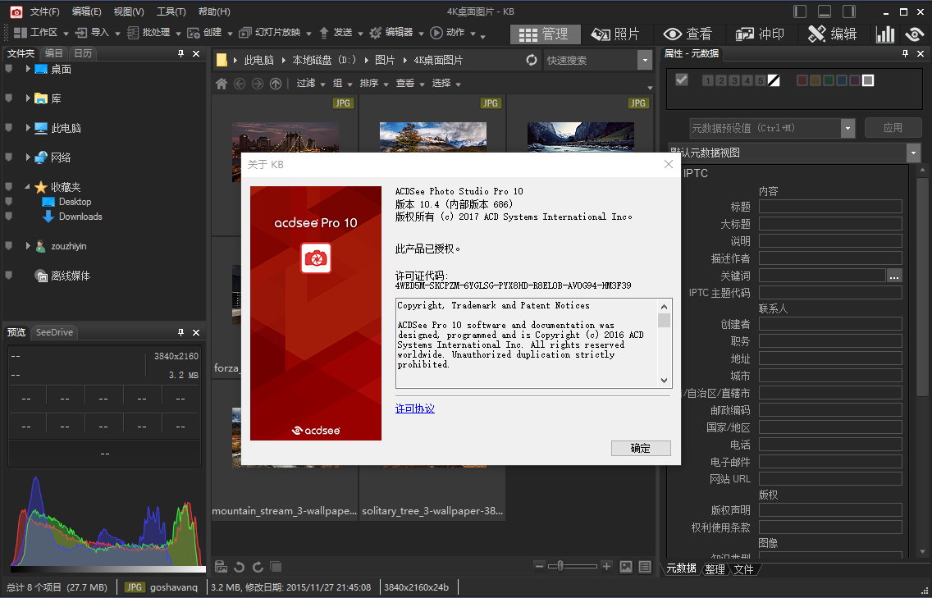Check the easy-select box beside 此电脑
The height and width of the screenshot is (598, 932).
coord(9,128)
